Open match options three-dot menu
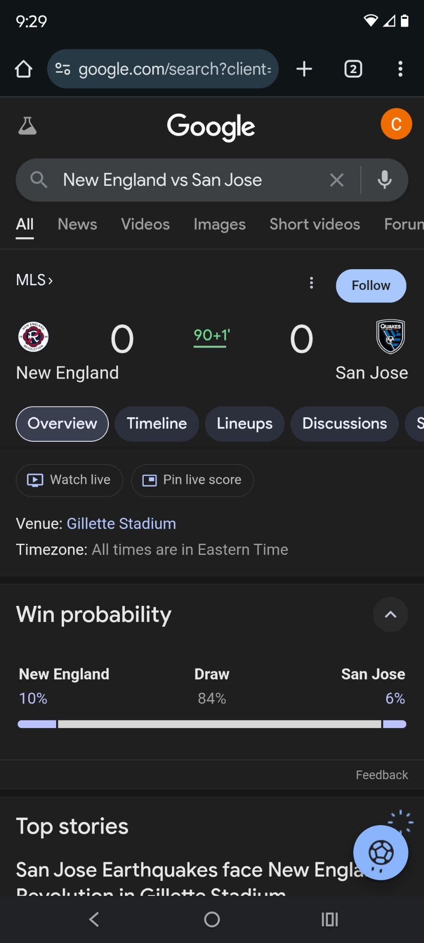This screenshot has height=943, width=424. point(311,283)
